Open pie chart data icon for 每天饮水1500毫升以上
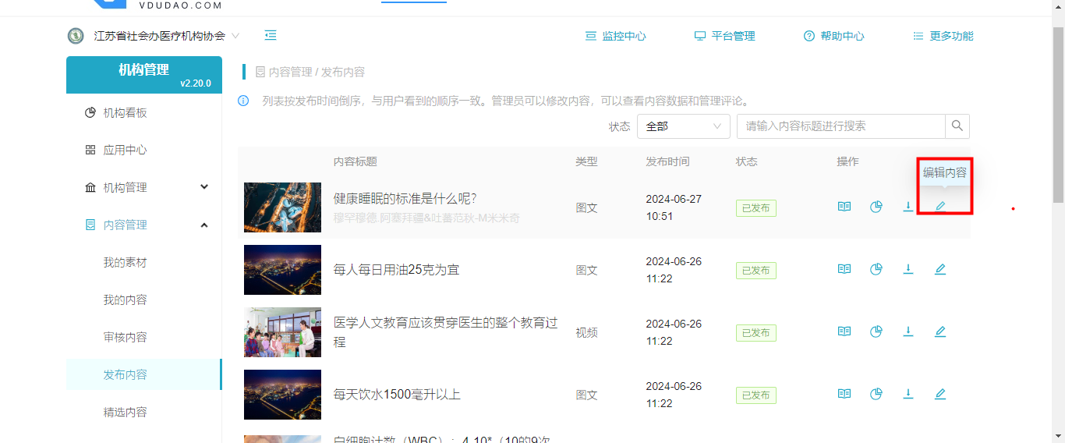 coord(876,394)
